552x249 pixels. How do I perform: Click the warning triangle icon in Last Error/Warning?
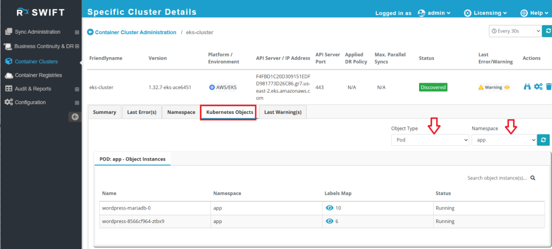pyautogui.click(x=481, y=87)
